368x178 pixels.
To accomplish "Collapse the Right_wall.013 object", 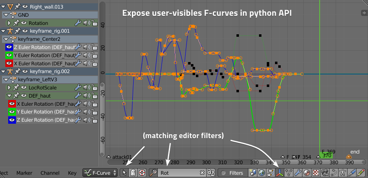I will [x=3, y=7].
